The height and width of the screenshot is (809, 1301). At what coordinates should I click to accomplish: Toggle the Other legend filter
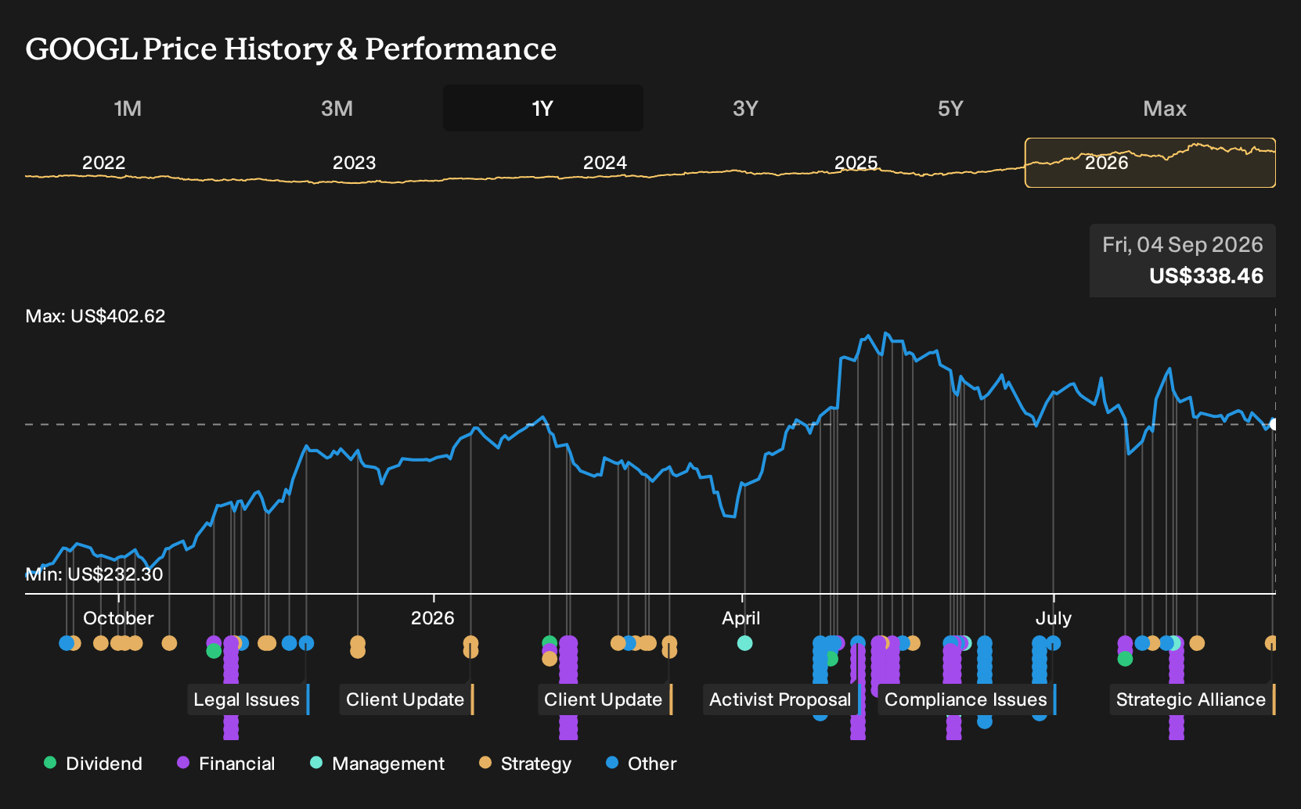pyautogui.click(x=641, y=764)
